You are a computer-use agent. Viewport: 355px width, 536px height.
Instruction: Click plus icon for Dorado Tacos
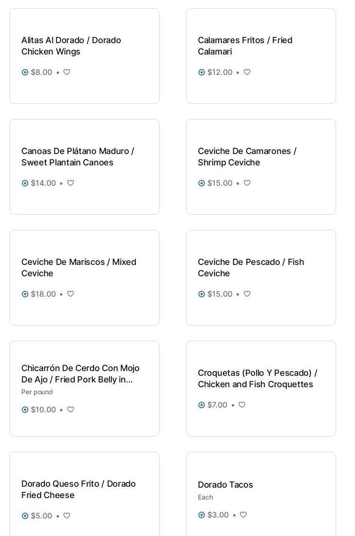pos(202,515)
